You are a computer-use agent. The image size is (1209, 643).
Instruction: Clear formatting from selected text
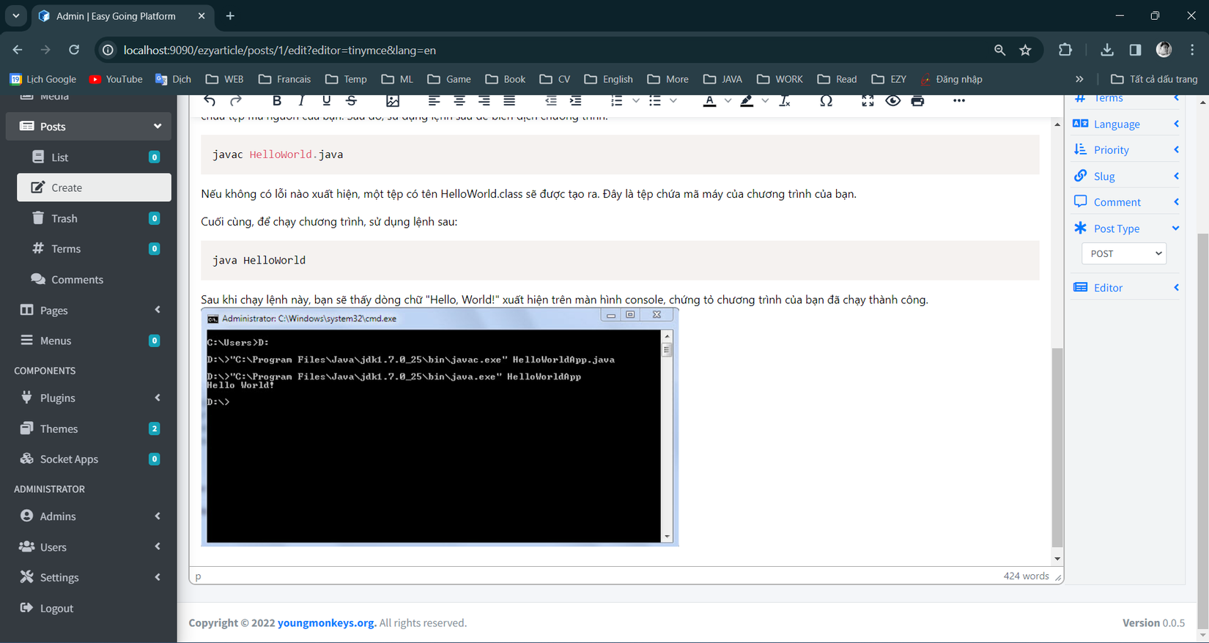tap(785, 100)
